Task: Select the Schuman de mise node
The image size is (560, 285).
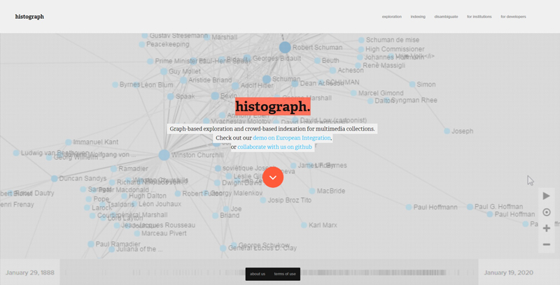Action: coord(361,40)
